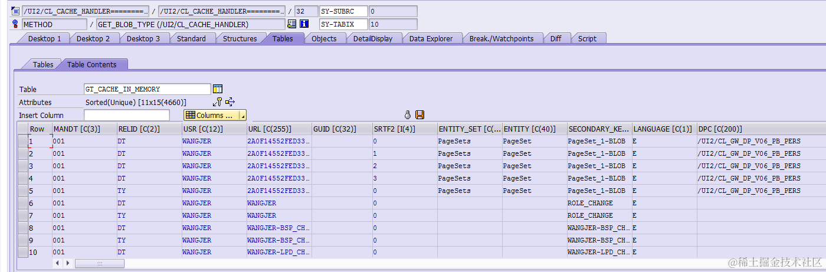Select the Table Contents sub-tab
The width and height of the screenshot is (826, 272).
[92, 64]
